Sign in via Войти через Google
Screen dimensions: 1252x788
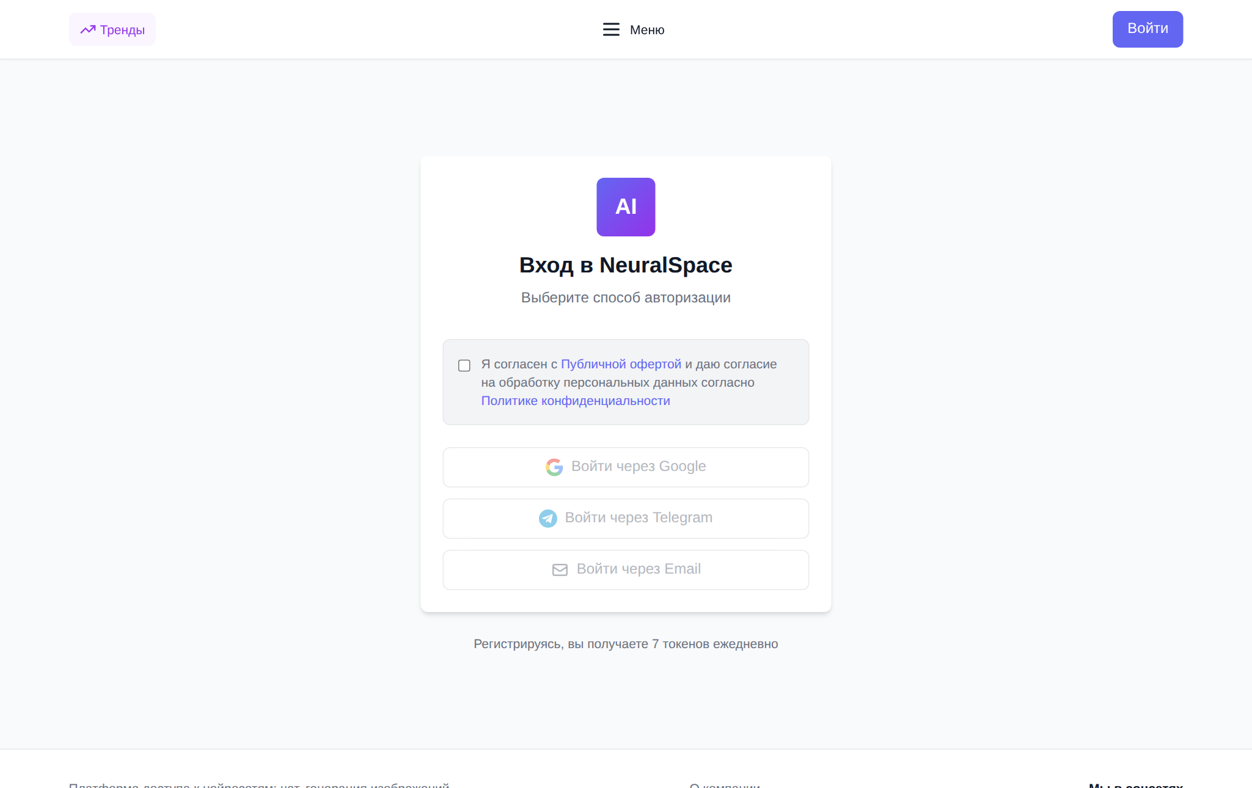tap(626, 467)
